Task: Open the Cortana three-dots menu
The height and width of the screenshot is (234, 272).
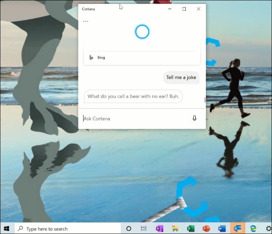Action: (x=86, y=21)
